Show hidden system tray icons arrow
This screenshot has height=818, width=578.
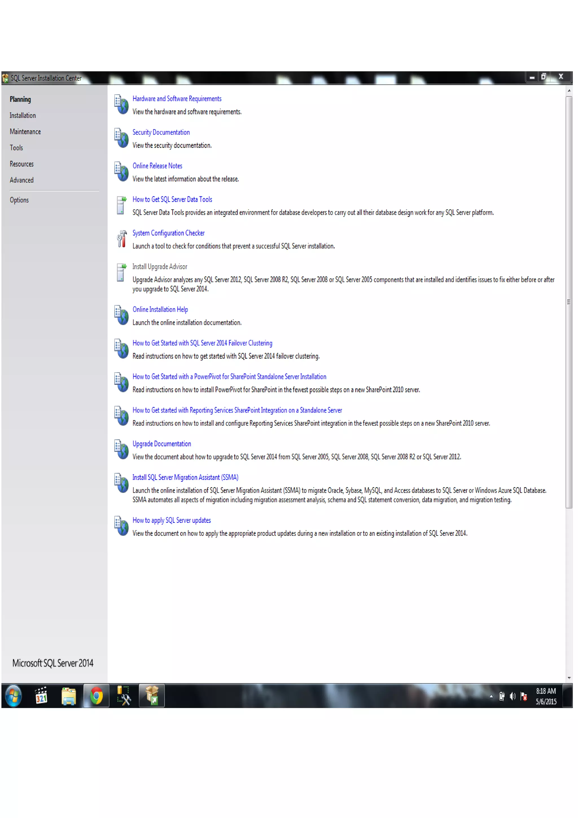click(x=491, y=696)
